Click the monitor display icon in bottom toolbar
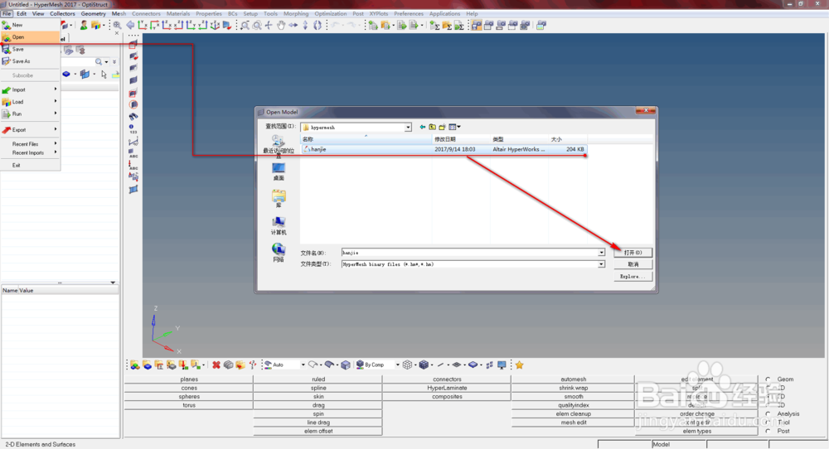The width and height of the screenshot is (829, 449). click(x=502, y=365)
